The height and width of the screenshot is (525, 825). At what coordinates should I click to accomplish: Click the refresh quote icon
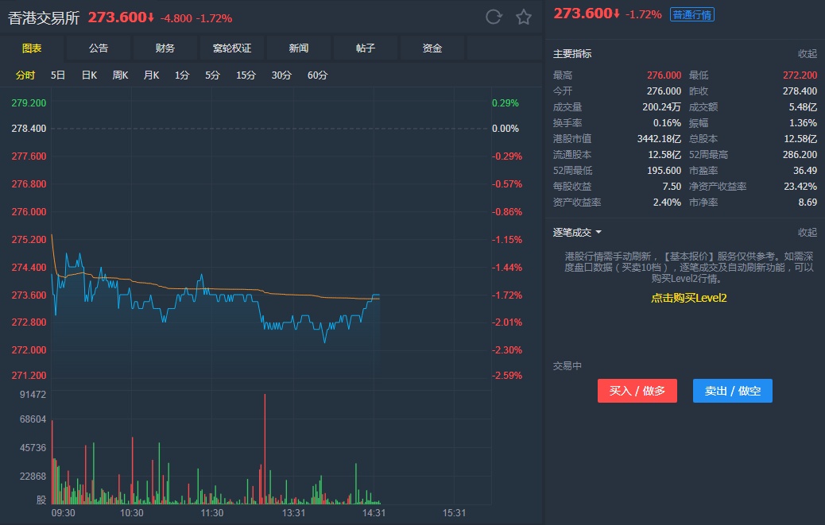[494, 17]
